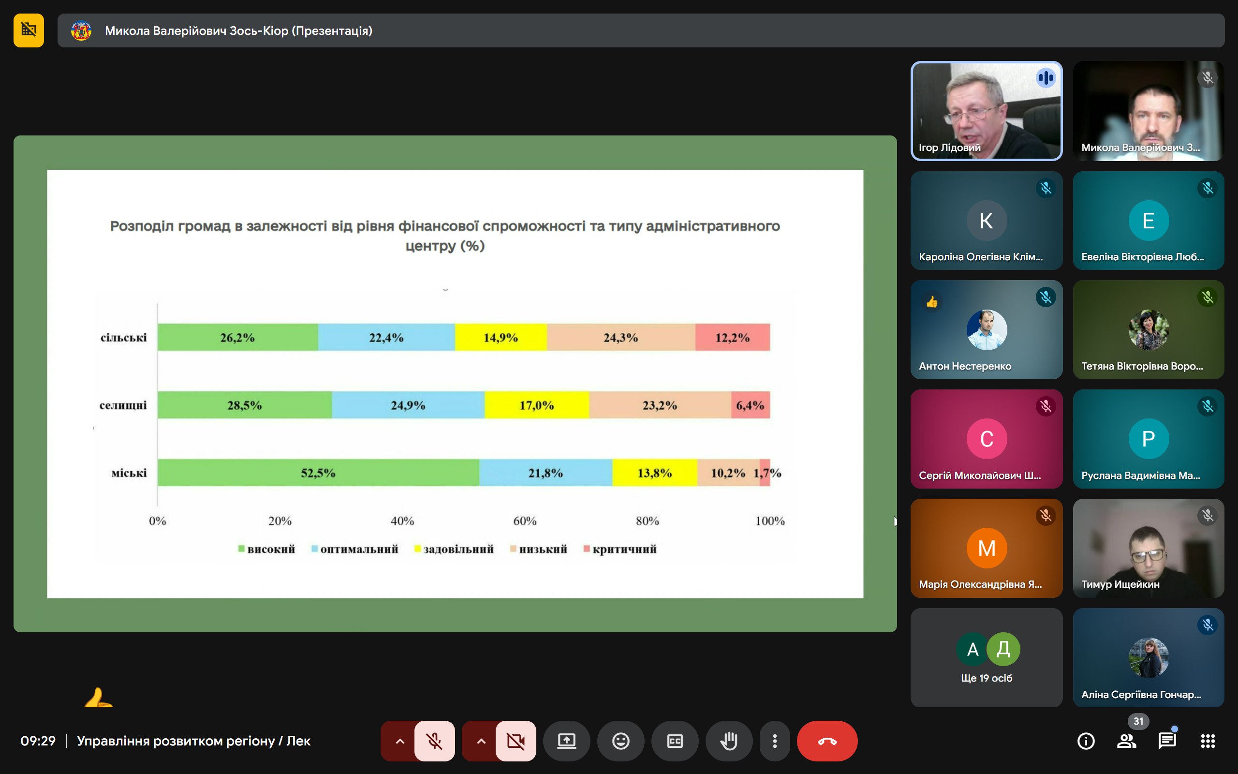Click the leave call button
Screen dimensions: 1238x774
[826, 741]
